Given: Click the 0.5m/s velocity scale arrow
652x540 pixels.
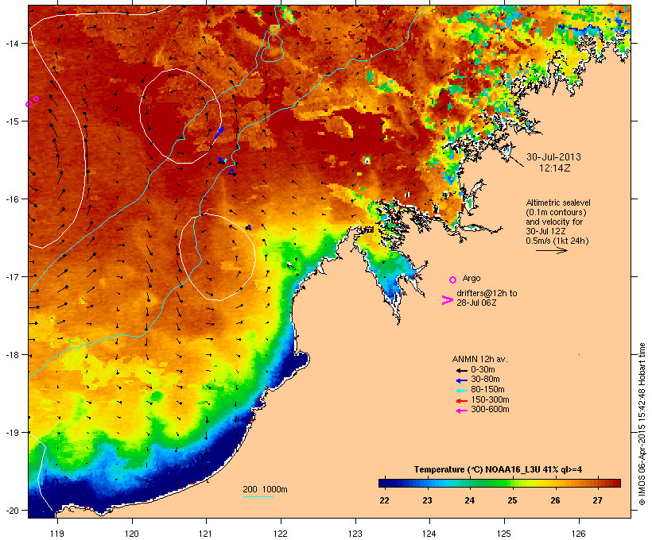Looking at the screenshot, I should 551,250.
